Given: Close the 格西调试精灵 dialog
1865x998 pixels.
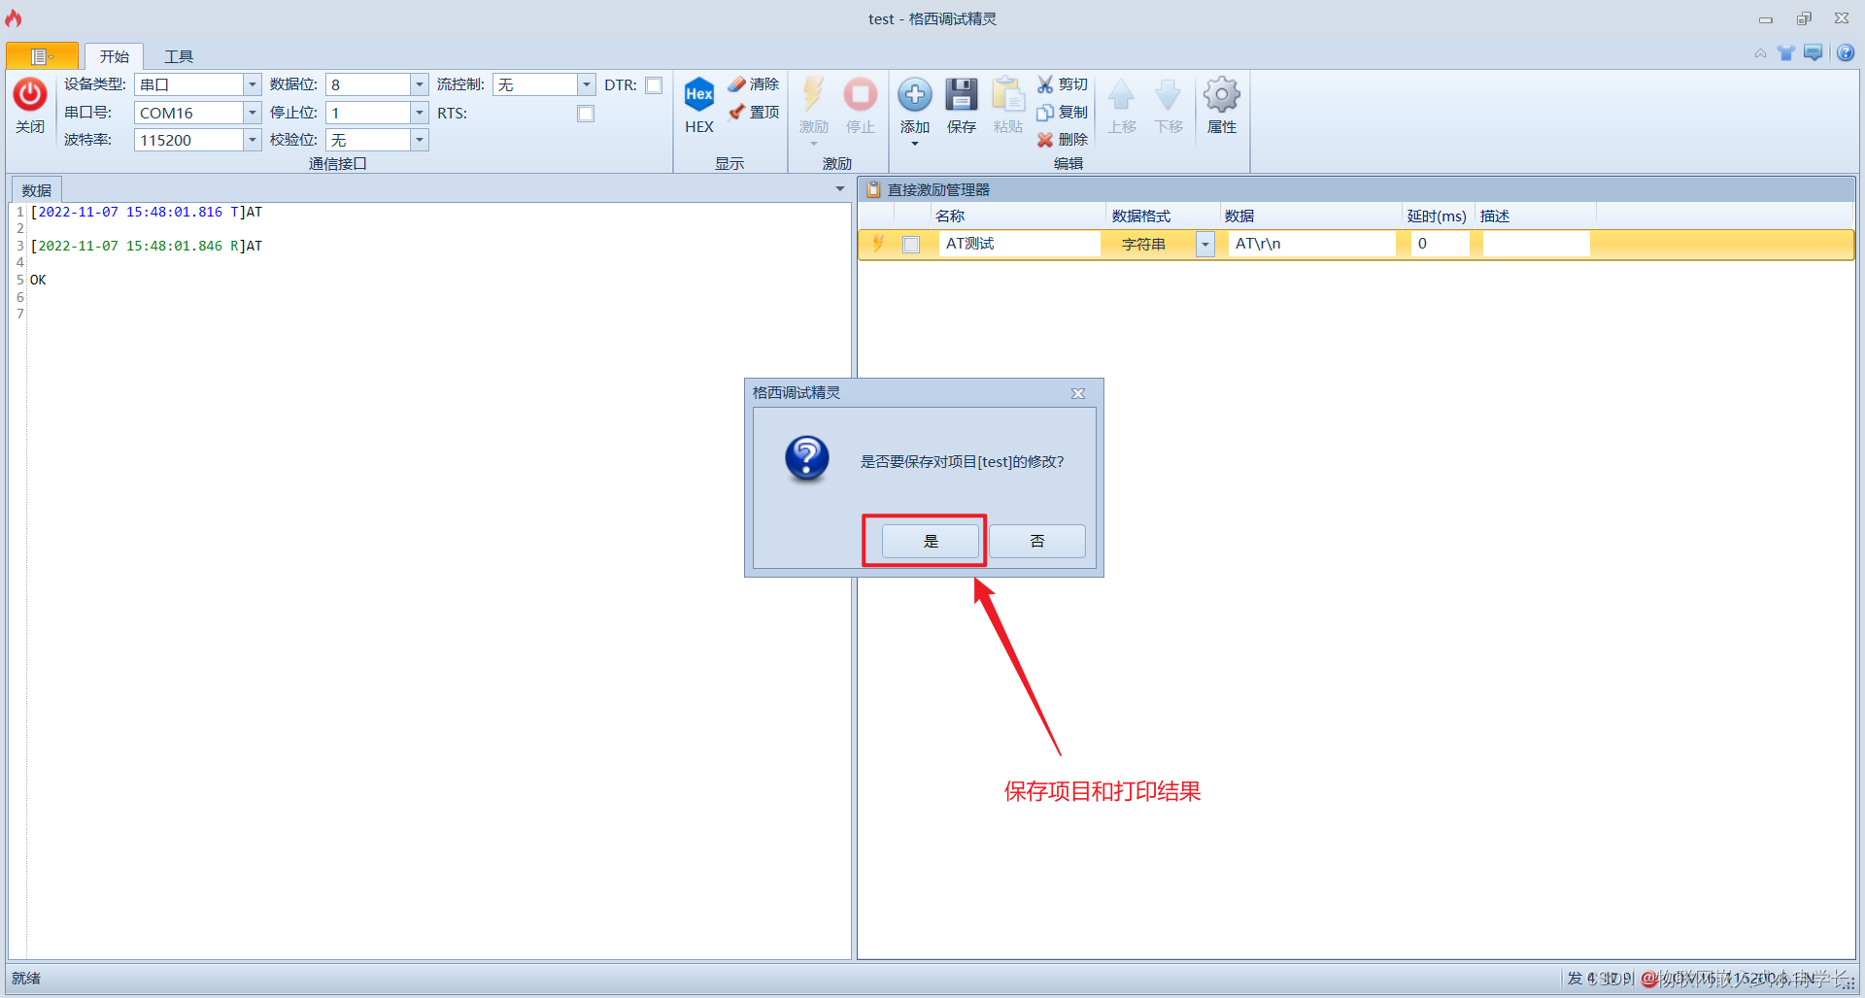Looking at the screenshot, I should pos(1077,393).
